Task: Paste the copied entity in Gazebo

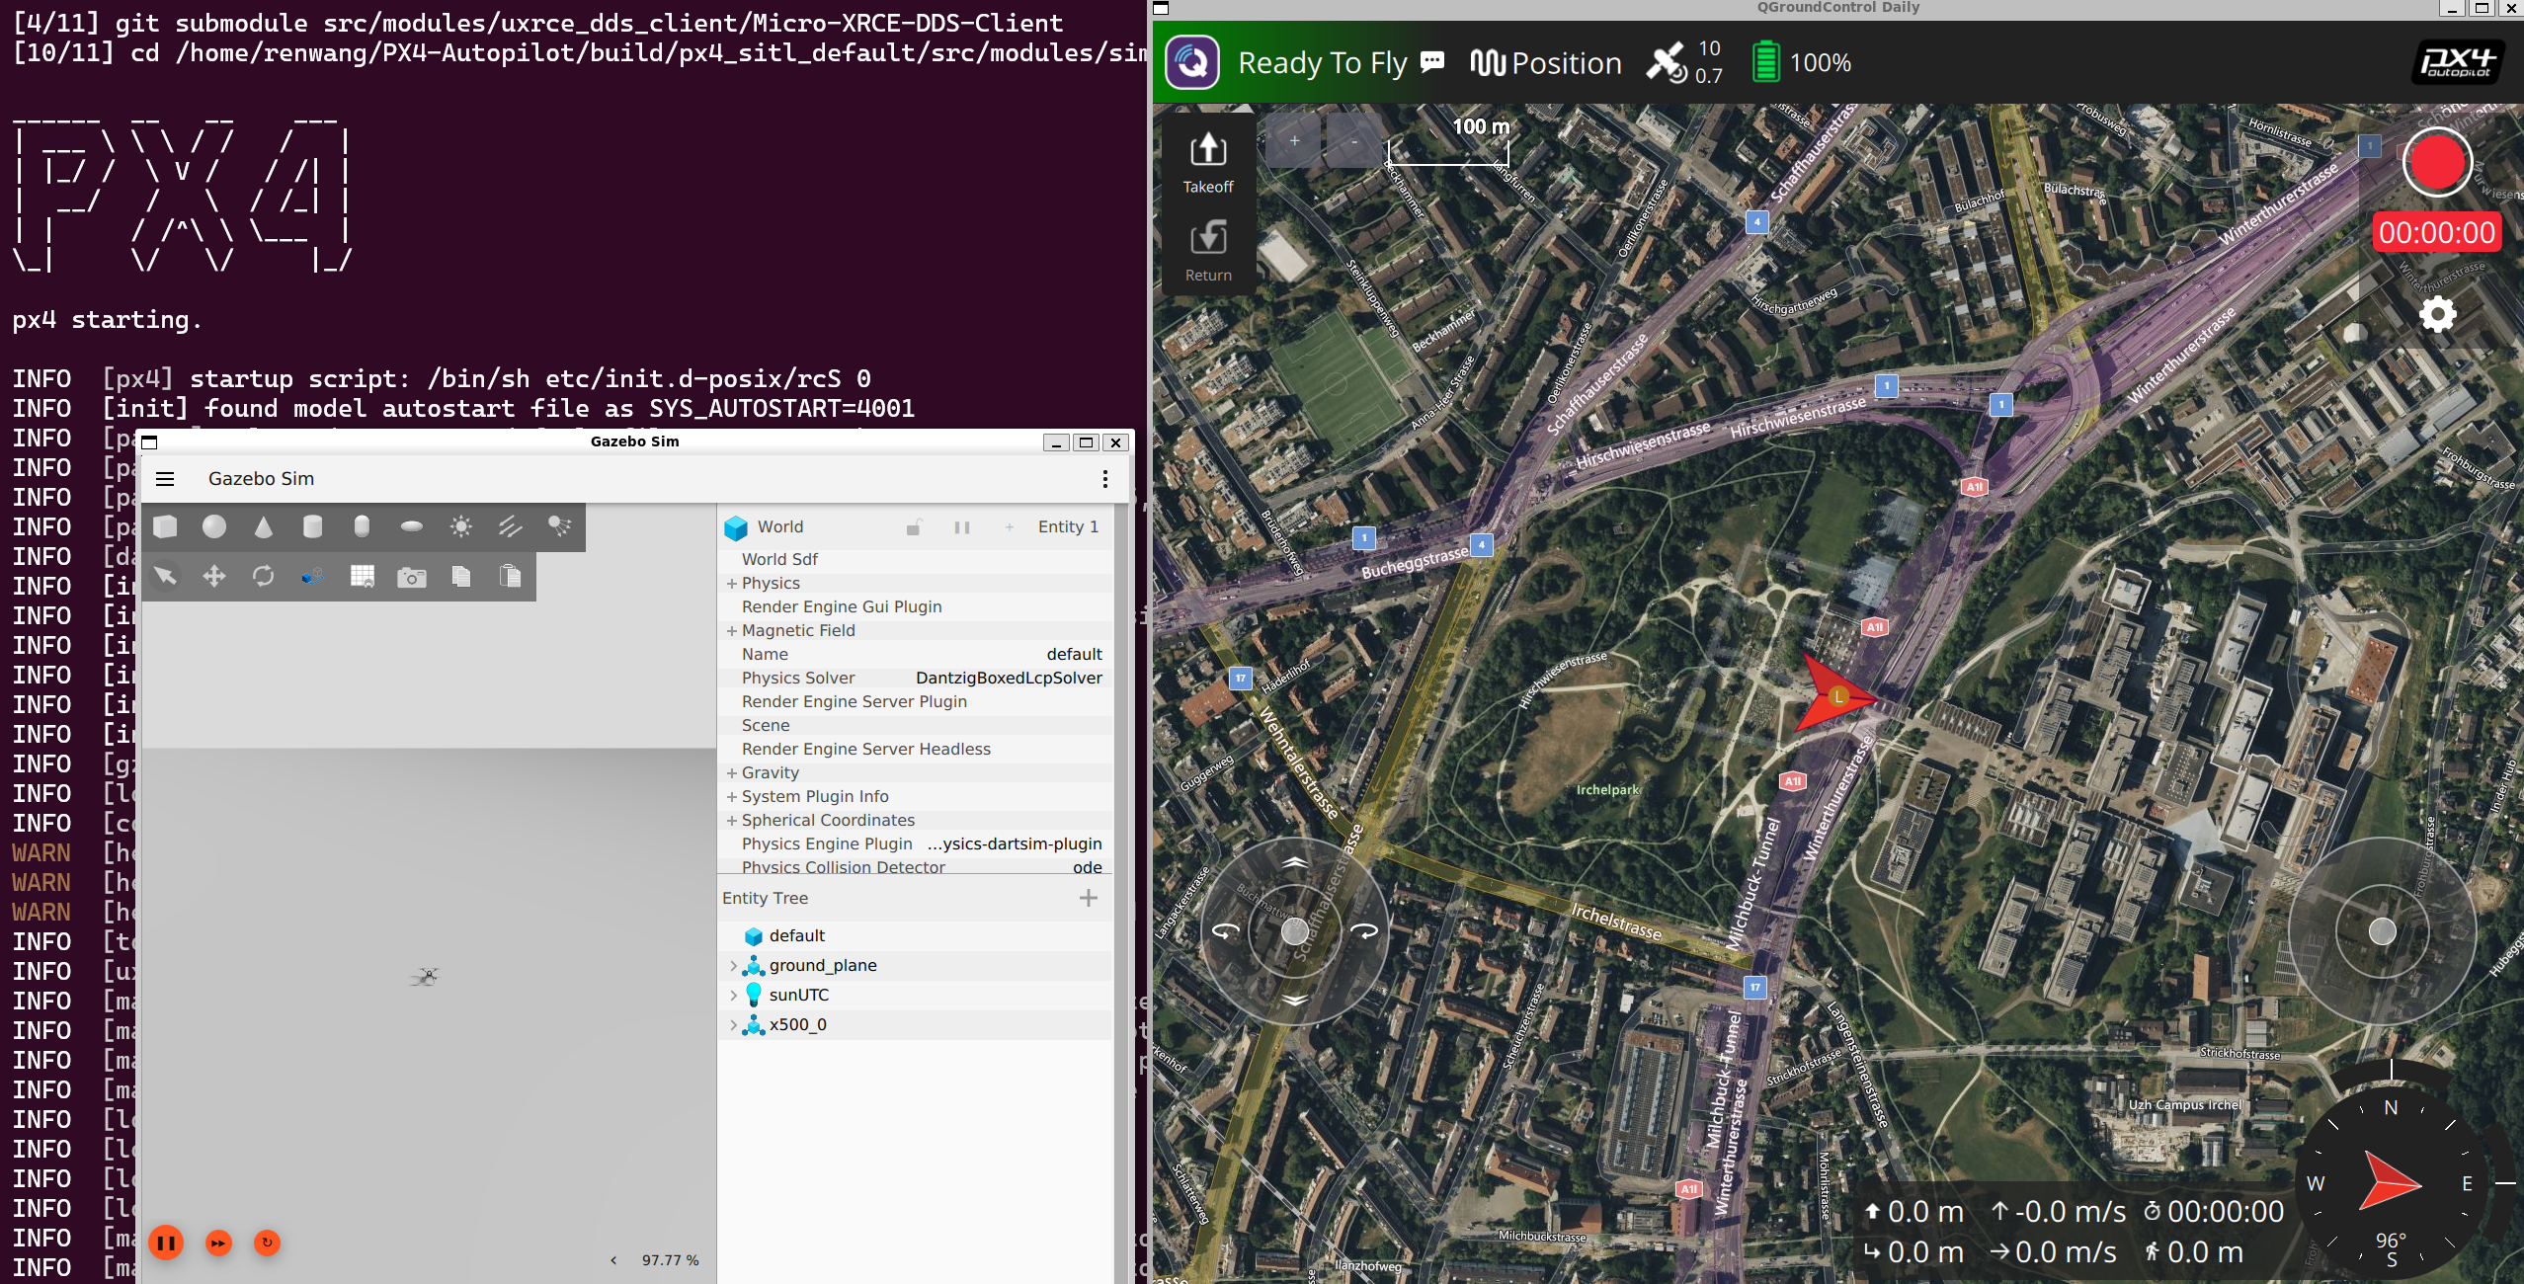Action: pos(511,576)
